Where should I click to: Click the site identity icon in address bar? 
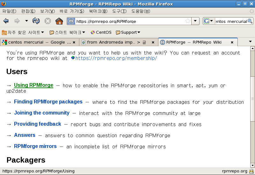[71, 21]
